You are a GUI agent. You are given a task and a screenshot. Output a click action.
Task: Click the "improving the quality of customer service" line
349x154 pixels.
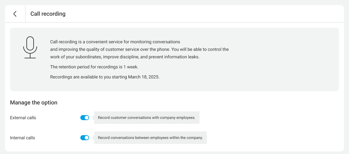139,49
